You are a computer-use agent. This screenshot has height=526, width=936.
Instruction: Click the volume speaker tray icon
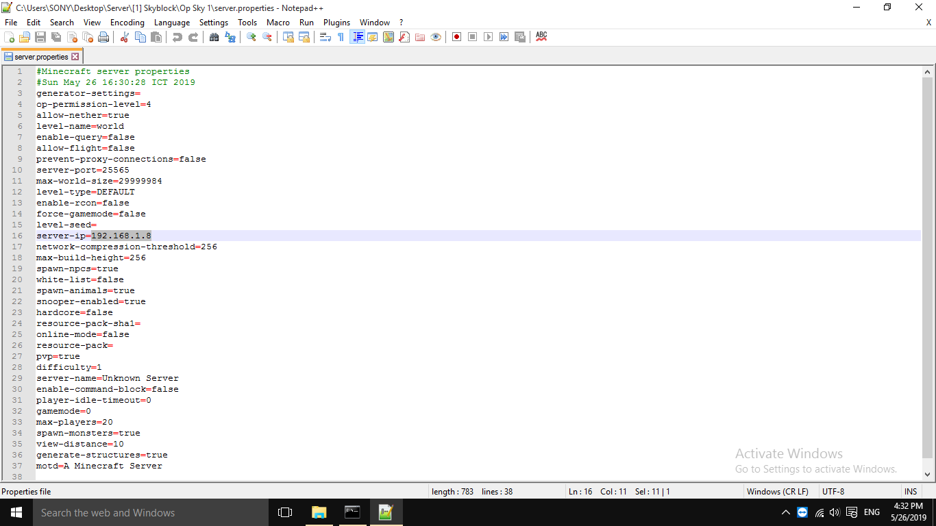point(835,512)
